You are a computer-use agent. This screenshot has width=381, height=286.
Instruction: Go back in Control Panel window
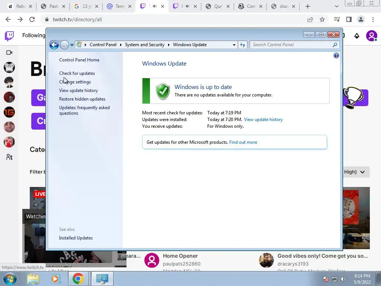[54, 45]
